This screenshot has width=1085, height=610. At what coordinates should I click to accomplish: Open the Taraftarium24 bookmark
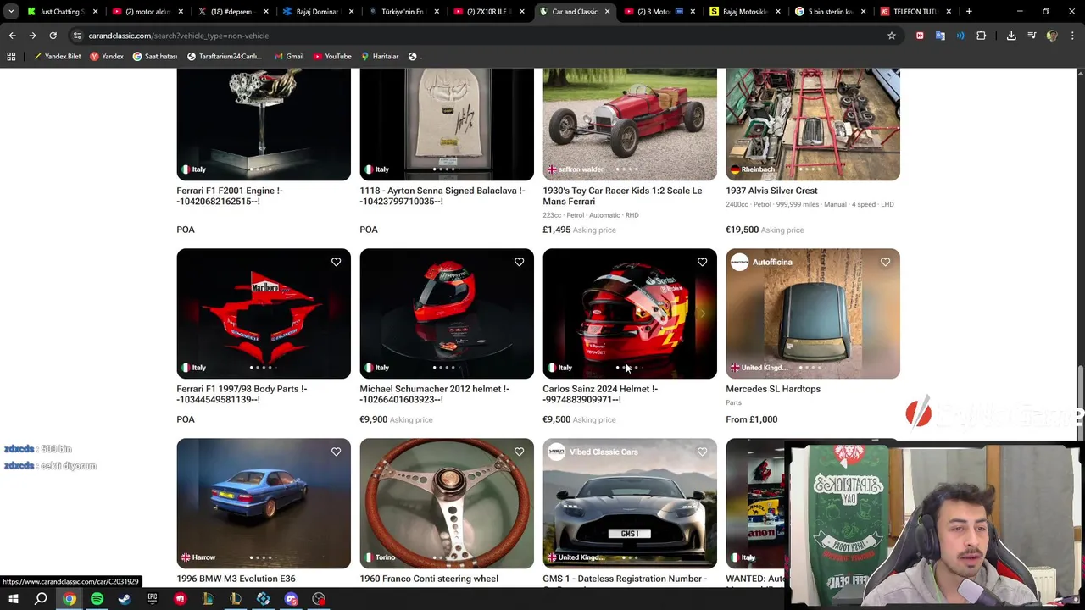click(x=224, y=56)
